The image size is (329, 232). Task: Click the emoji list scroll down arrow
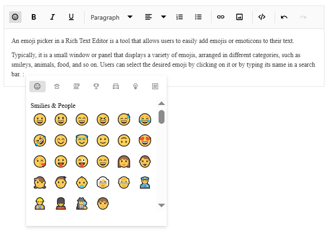[x=161, y=206]
